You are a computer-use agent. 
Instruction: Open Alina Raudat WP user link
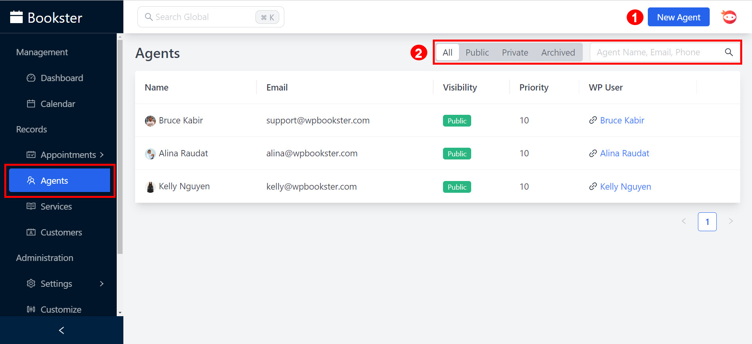(x=624, y=154)
